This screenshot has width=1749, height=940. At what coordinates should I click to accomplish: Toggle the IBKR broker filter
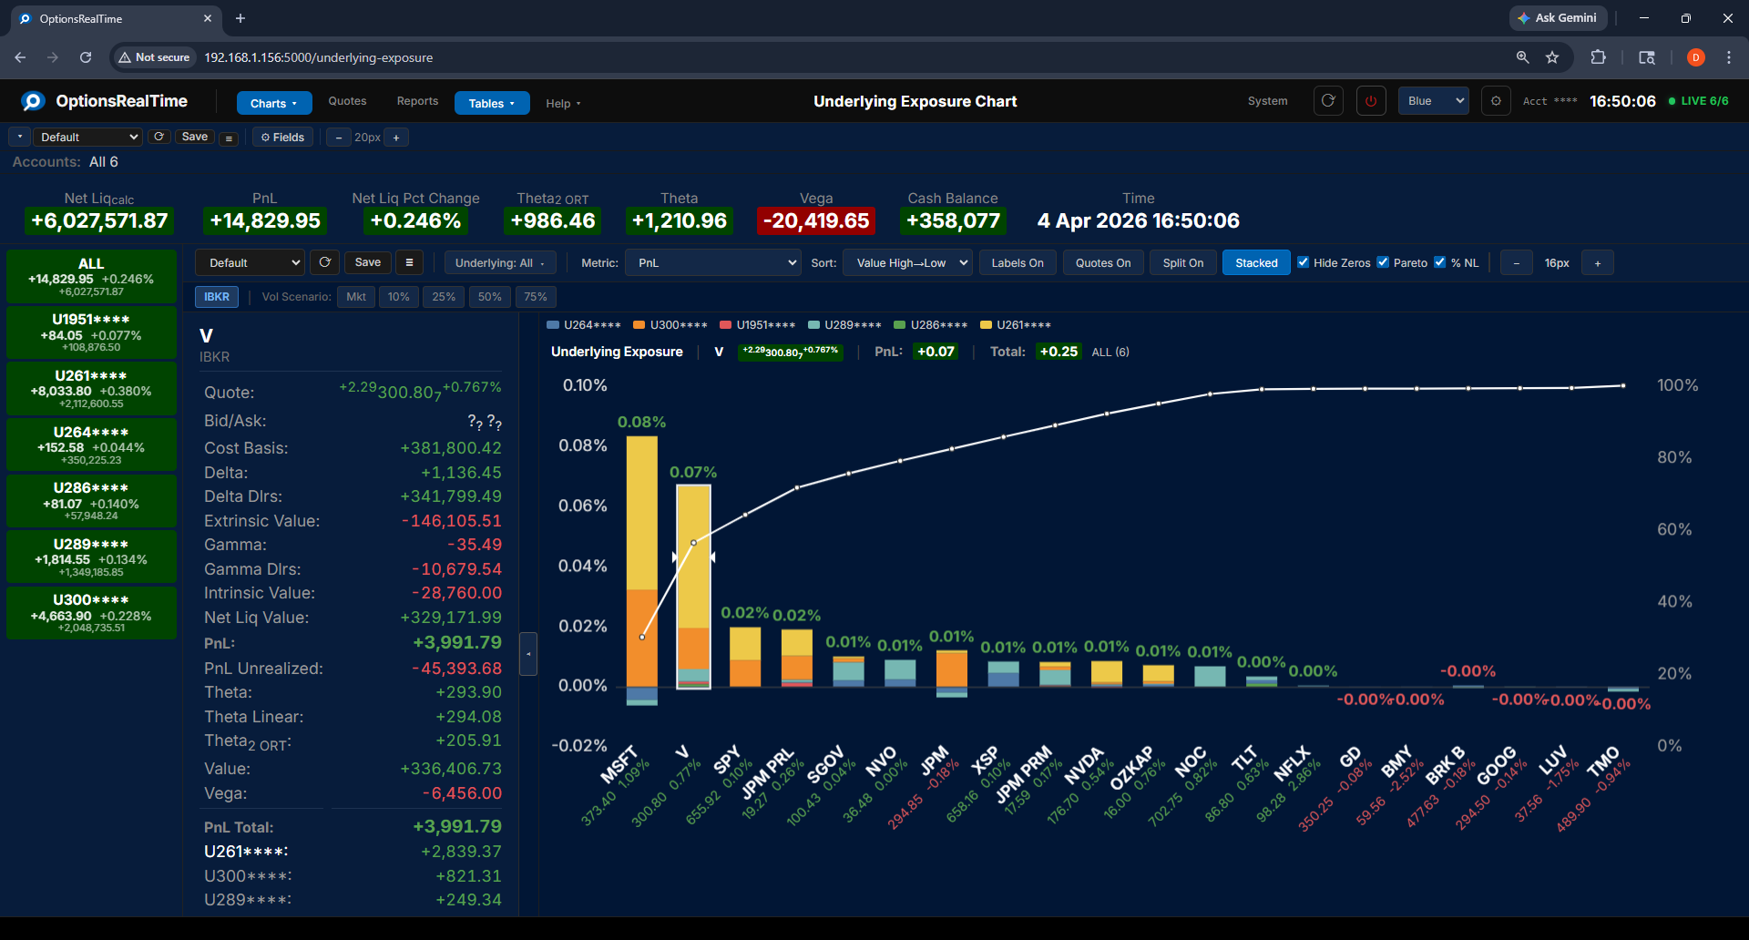tap(217, 297)
